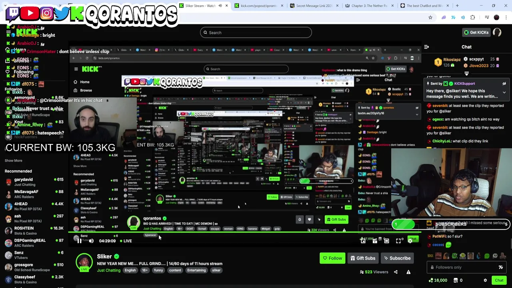The width and height of the screenshot is (512, 288).
Task: Open MsSavageAF in recommended channels
Action: [34, 194]
